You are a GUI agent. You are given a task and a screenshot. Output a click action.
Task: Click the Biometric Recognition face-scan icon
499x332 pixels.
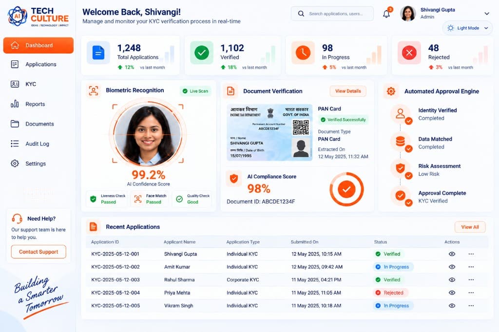point(93,91)
